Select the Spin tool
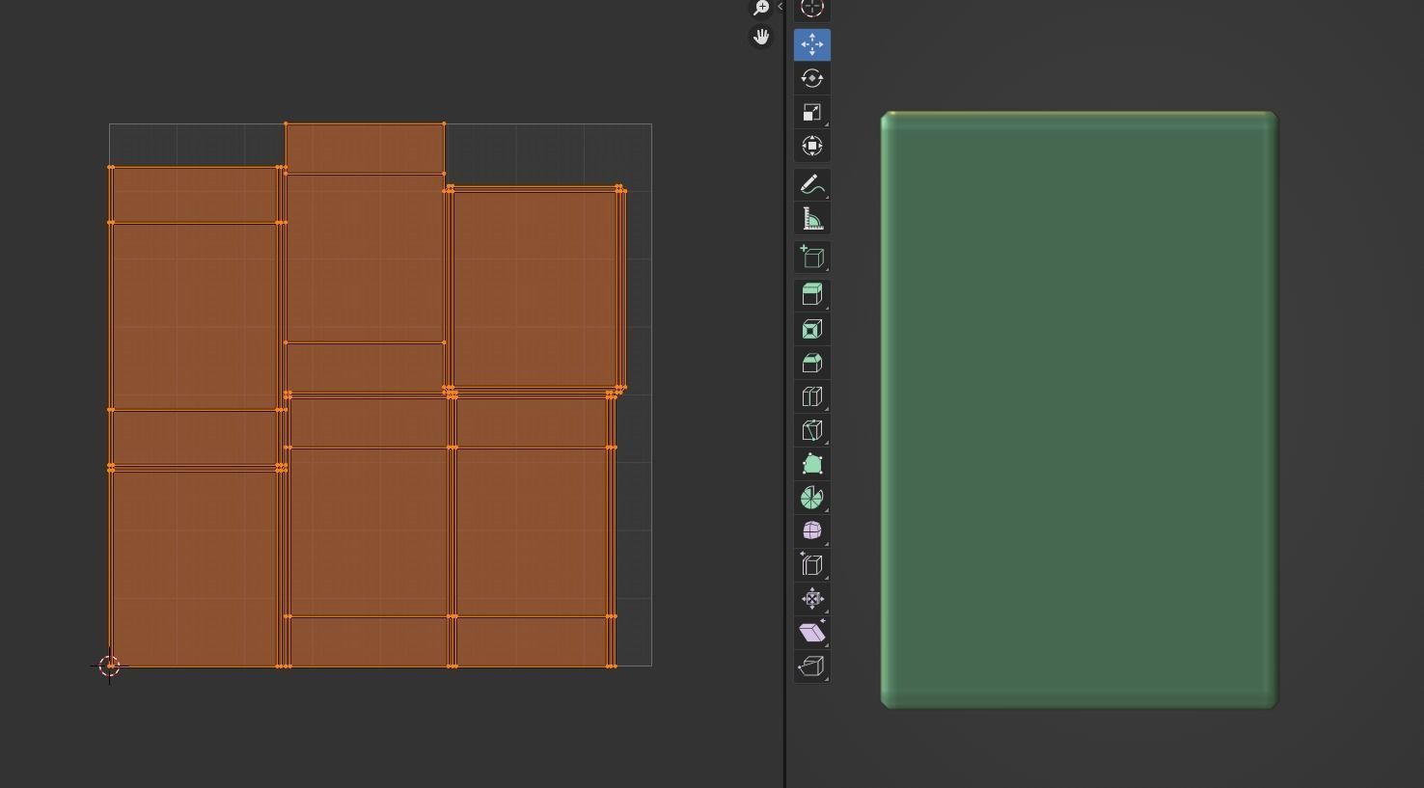The image size is (1424, 788). [x=811, y=498]
